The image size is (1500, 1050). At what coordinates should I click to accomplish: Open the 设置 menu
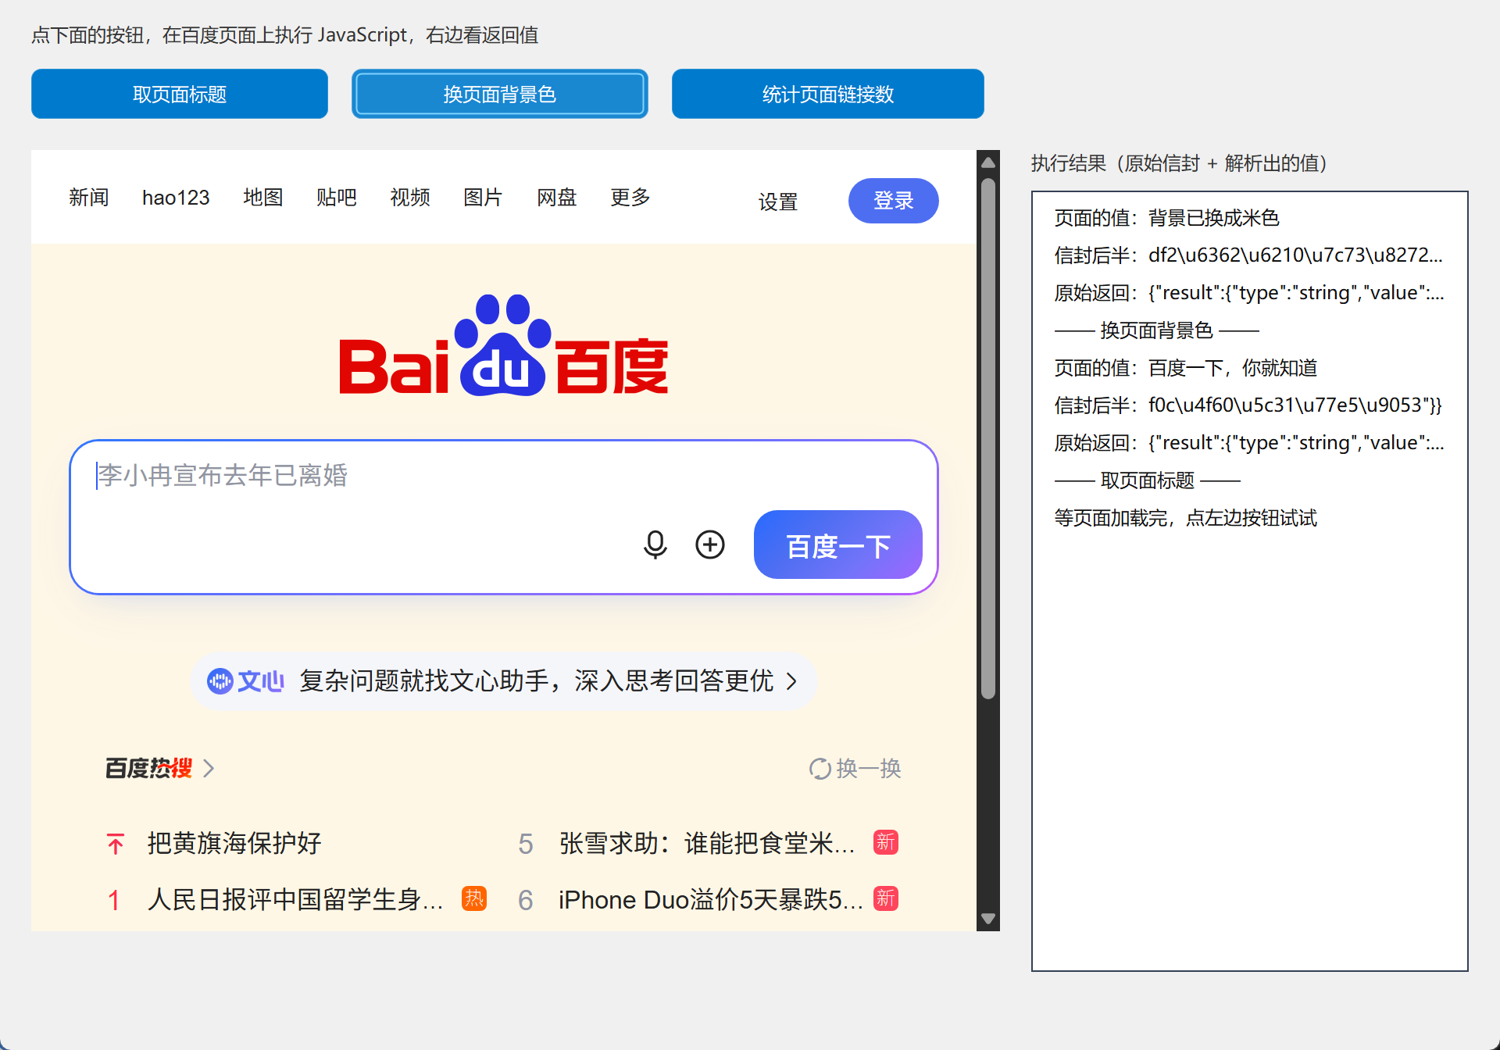778,202
